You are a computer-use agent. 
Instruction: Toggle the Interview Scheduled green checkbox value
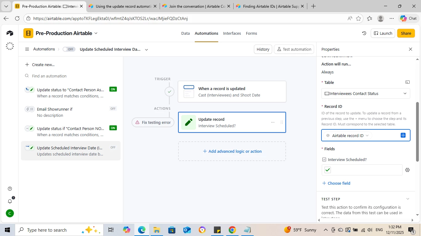pyautogui.click(x=328, y=170)
